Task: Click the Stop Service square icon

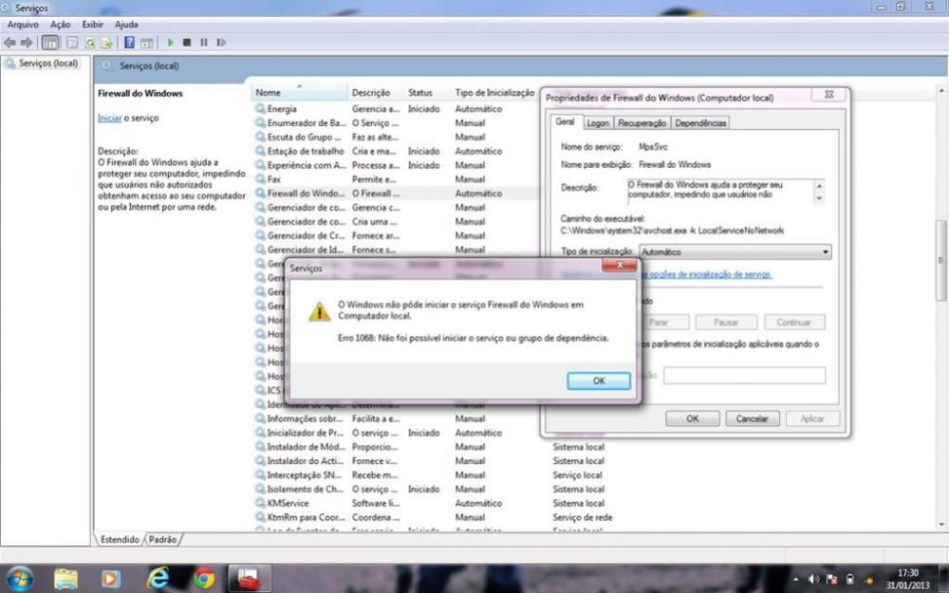Action: pos(187,43)
